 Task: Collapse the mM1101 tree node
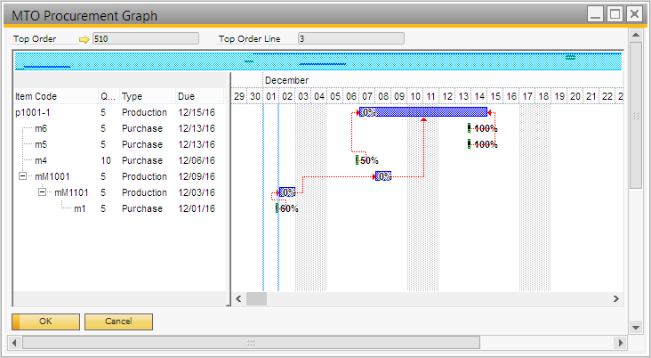coord(44,192)
